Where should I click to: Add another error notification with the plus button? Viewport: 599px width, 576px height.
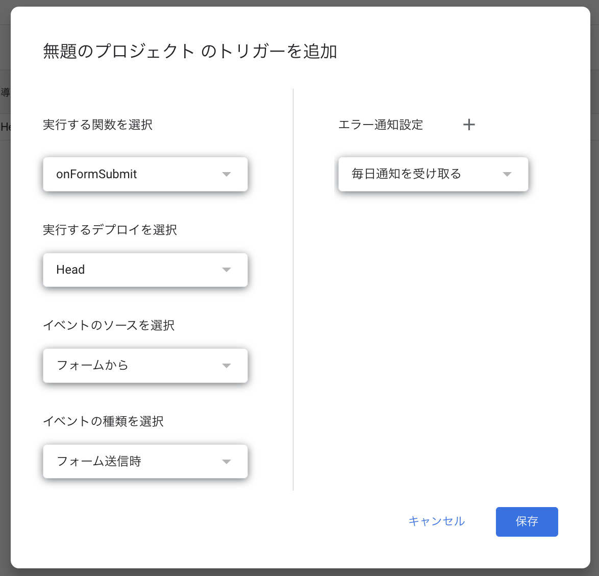click(x=469, y=124)
